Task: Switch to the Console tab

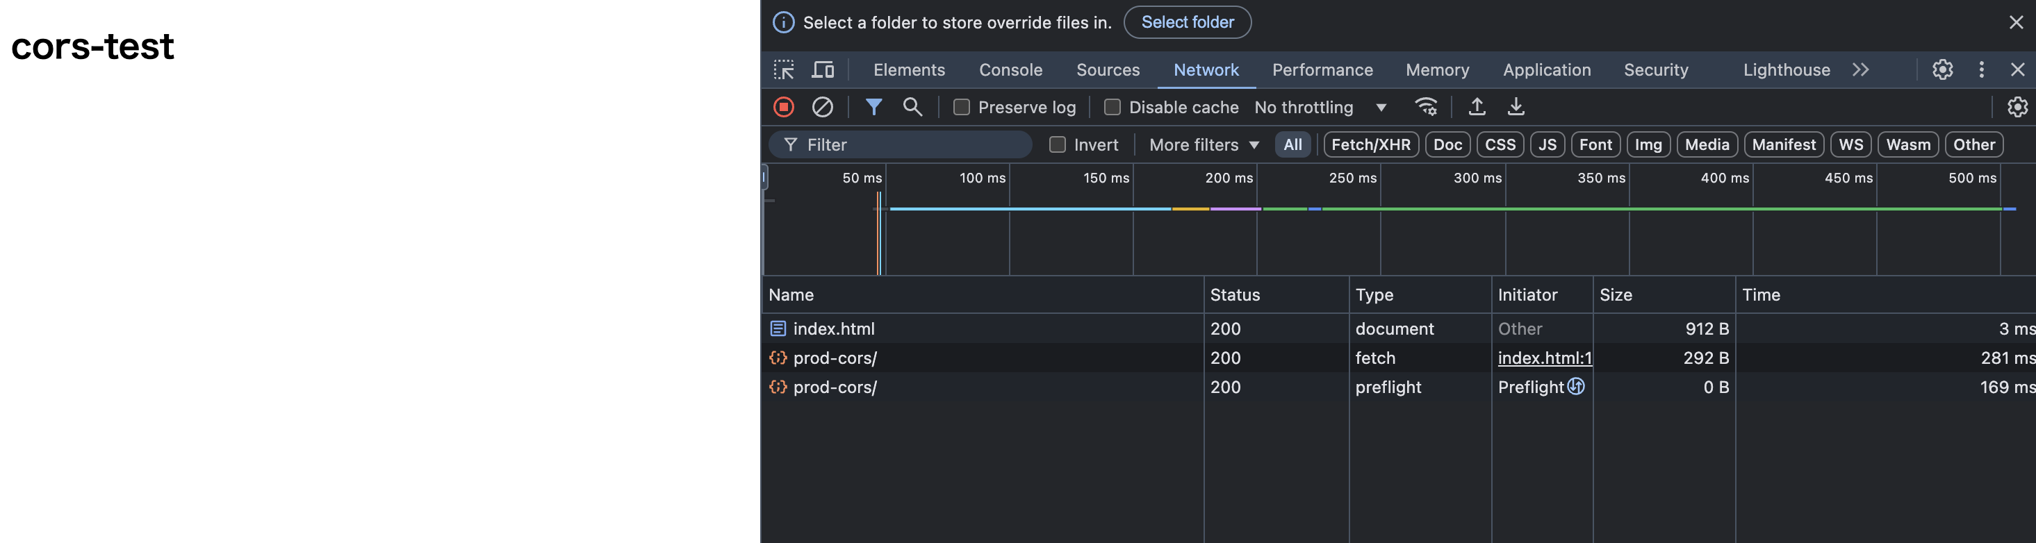Action: tap(1010, 70)
